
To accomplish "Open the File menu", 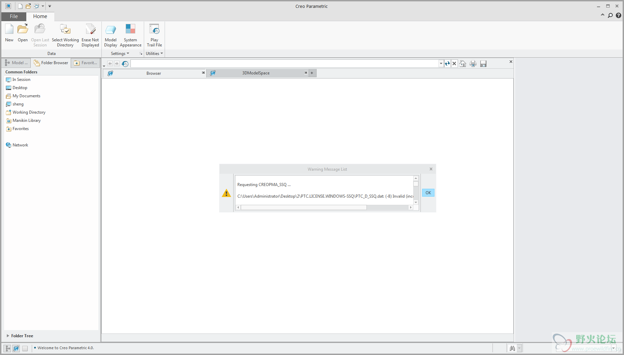I will point(14,16).
